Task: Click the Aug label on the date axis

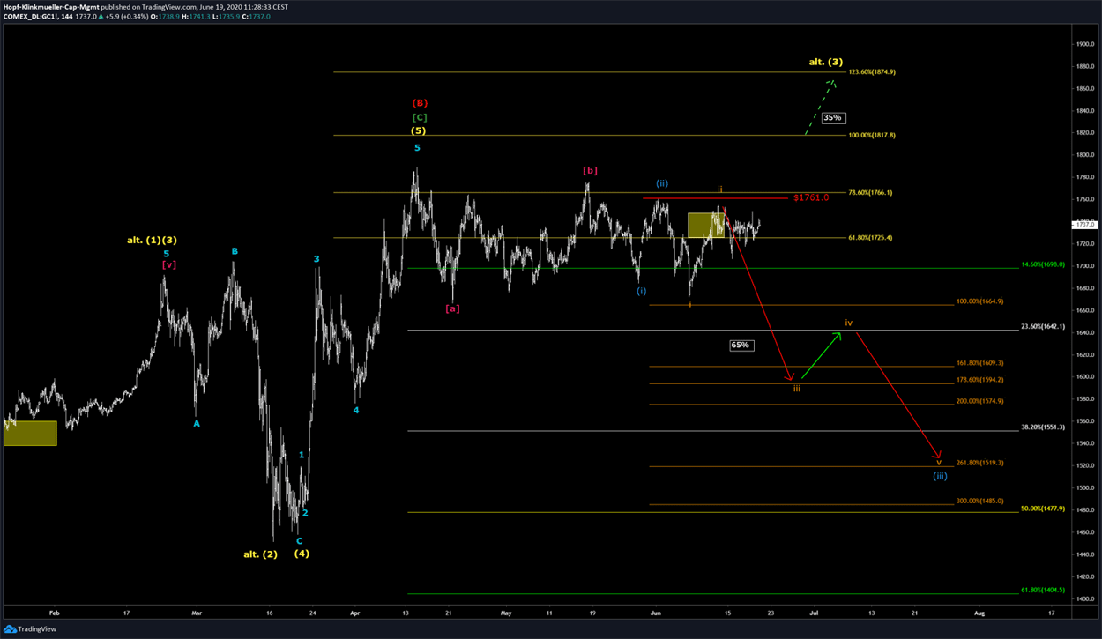Action: (x=979, y=611)
